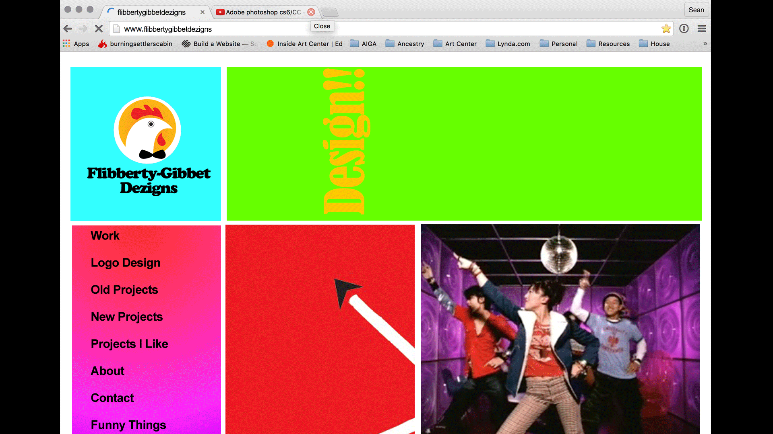Open the AIGA bookmarks folder
Screen dimensions: 773x434
[x=363, y=43]
